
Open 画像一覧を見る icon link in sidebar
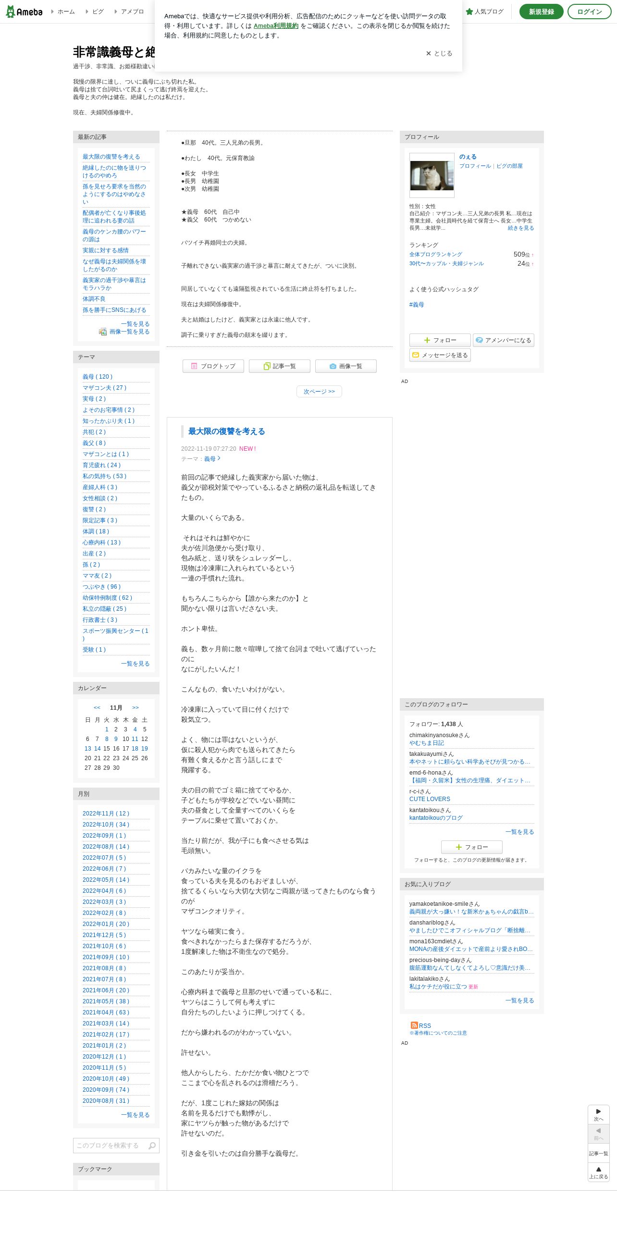click(x=124, y=332)
